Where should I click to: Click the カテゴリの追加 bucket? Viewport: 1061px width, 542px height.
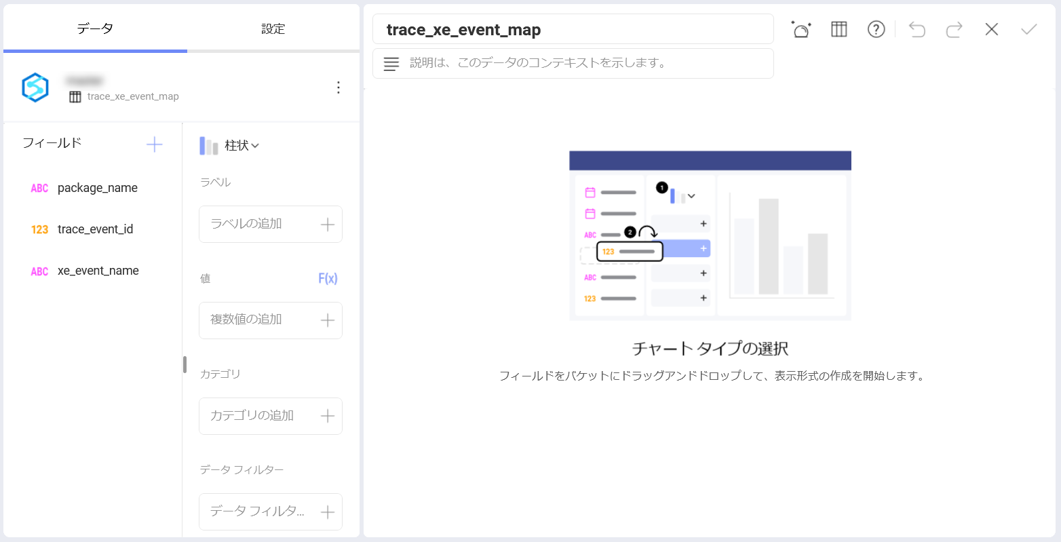point(271,416)
